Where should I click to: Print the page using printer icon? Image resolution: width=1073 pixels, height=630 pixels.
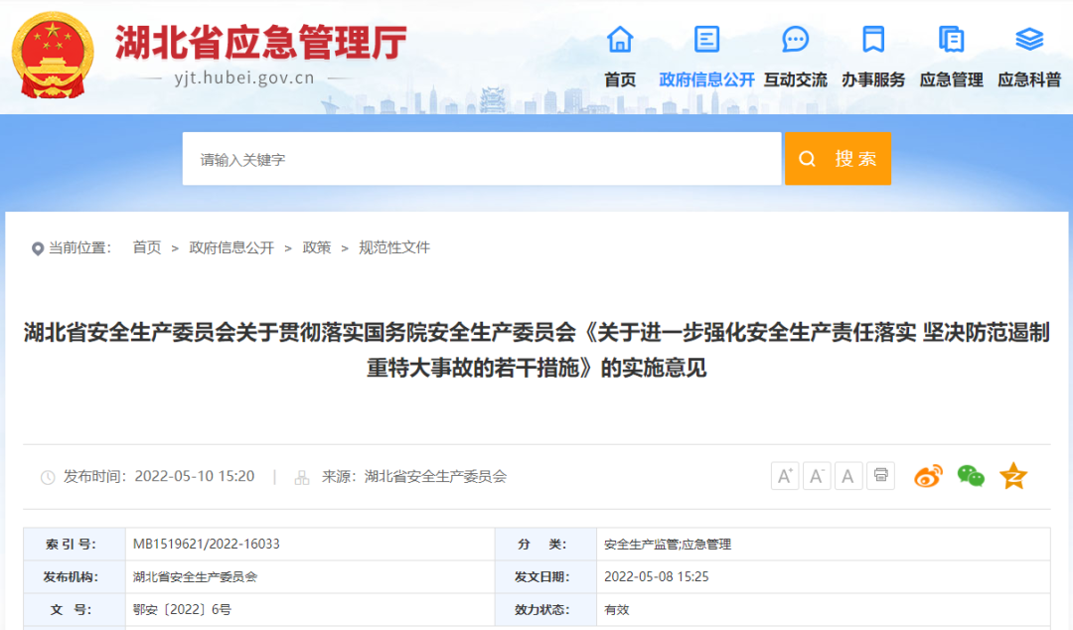coord(880,476)
